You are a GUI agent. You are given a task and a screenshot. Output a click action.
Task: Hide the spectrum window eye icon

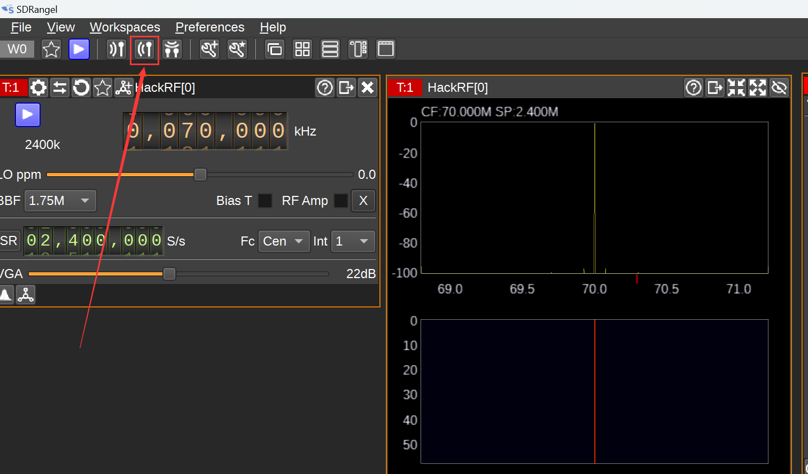pos(779,88)
